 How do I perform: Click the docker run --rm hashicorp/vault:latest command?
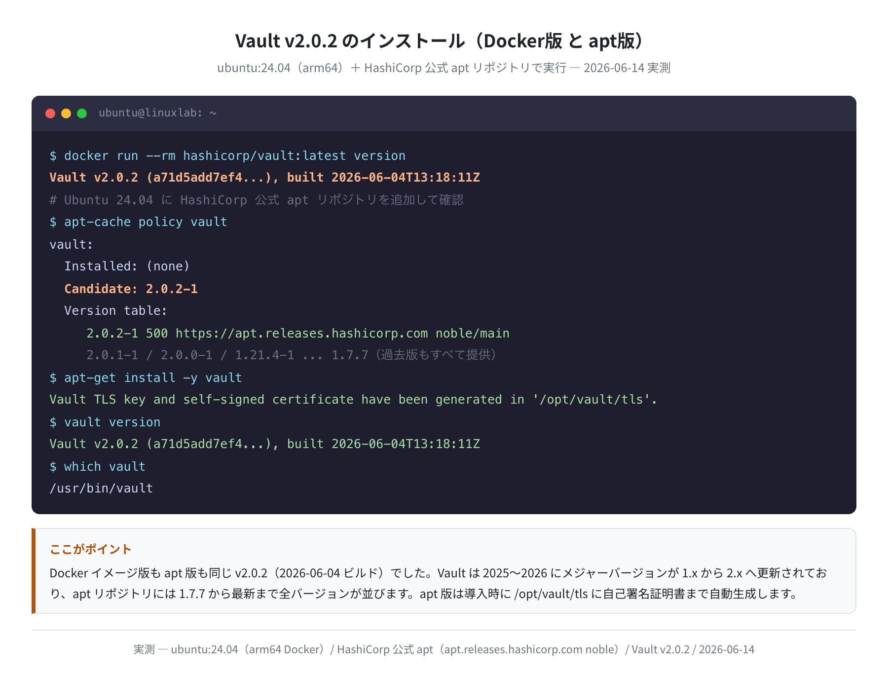227,156
